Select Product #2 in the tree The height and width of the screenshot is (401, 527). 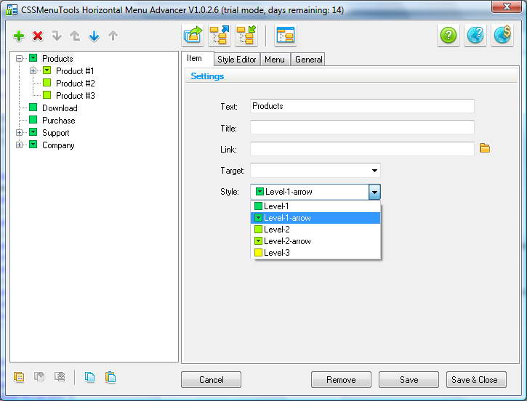click(76, 84)
